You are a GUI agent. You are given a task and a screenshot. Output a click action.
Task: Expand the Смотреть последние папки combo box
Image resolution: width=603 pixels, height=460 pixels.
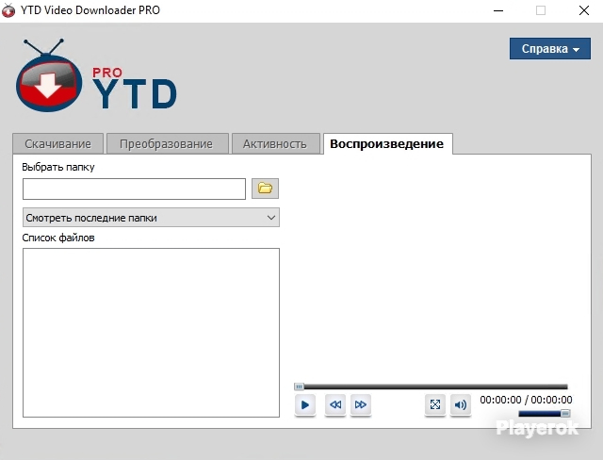click(151, 218)
